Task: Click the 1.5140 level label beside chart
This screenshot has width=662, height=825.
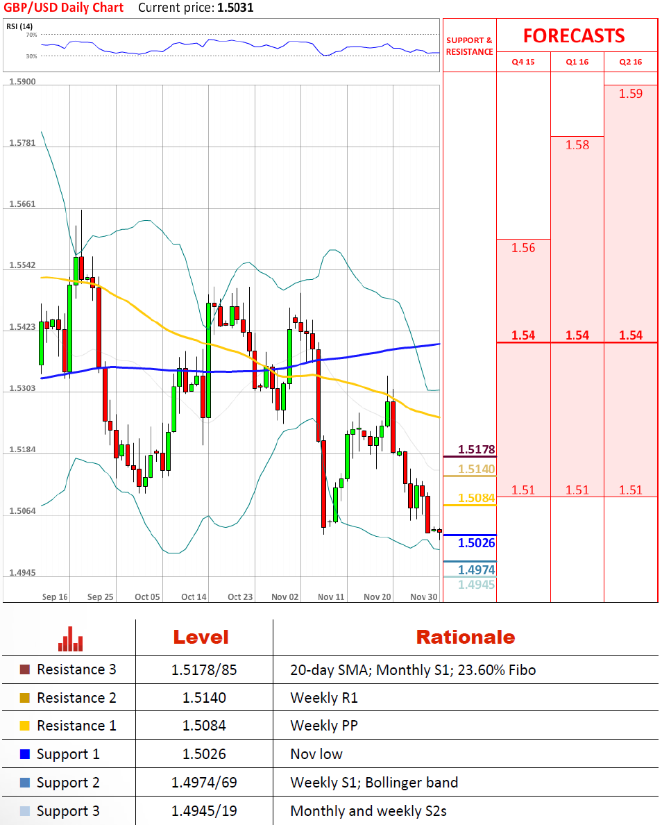Action: [477, 469]
